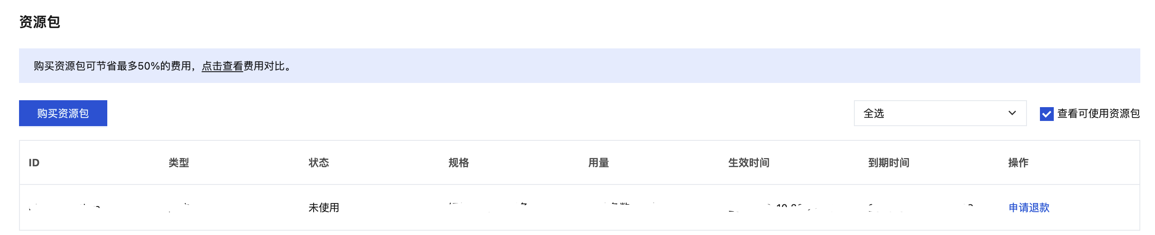The height and width of the screenshot is (235, 1155).
Task: Click the 未使用 status cell
Action: (x=324, y=208)
